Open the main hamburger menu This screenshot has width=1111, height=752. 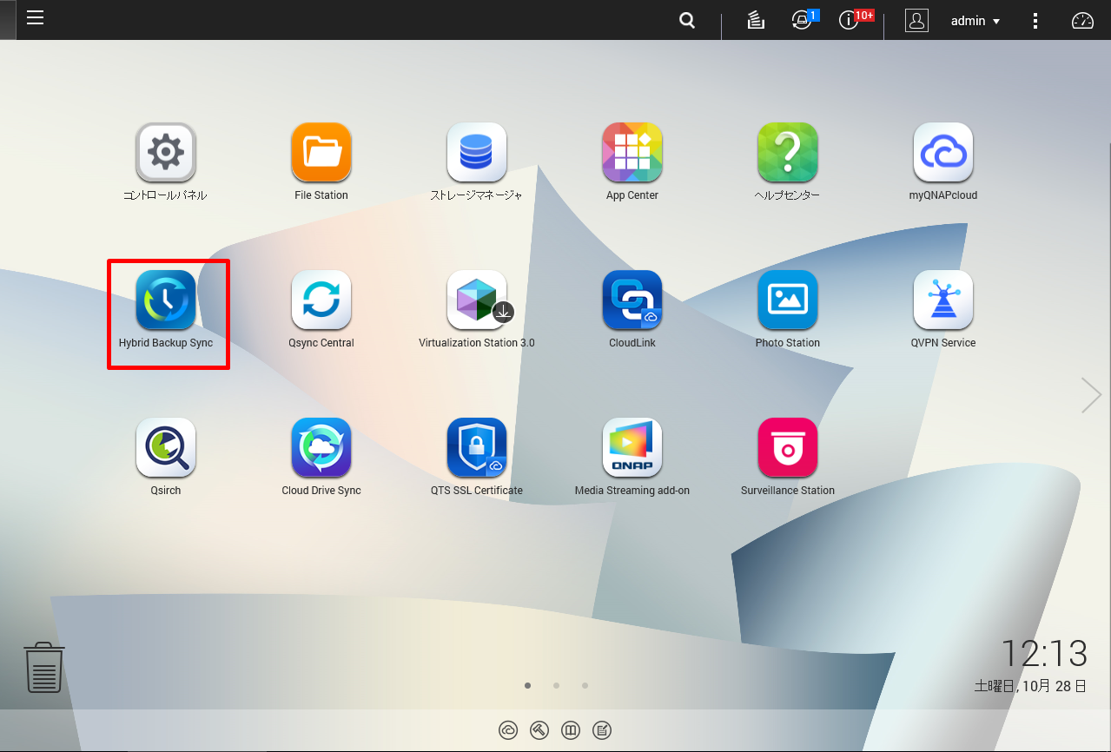tap(35, 18)
